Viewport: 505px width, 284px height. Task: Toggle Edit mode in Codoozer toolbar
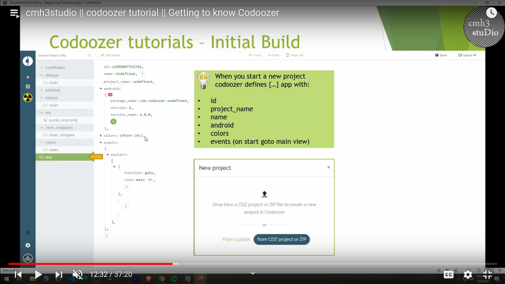(x=111, y=55)
